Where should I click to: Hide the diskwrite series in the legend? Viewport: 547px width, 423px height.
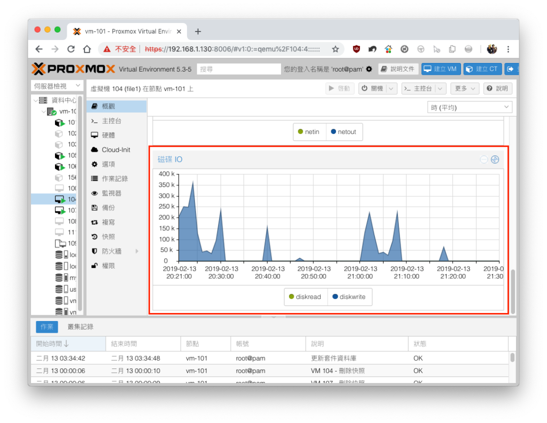(x=349, y=297)
